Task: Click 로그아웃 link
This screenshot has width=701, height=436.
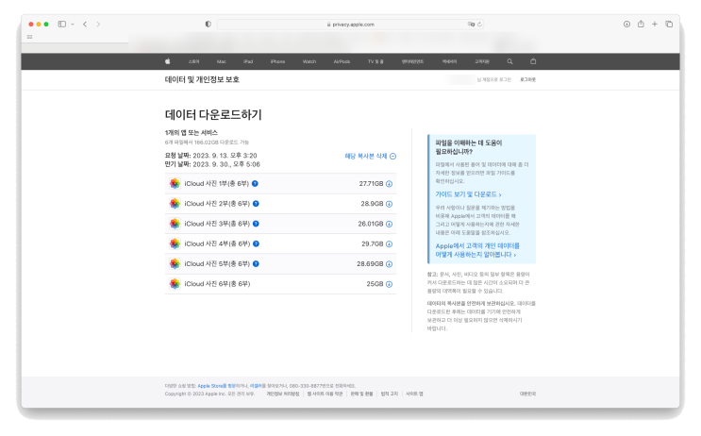Action: coord(527,79)
